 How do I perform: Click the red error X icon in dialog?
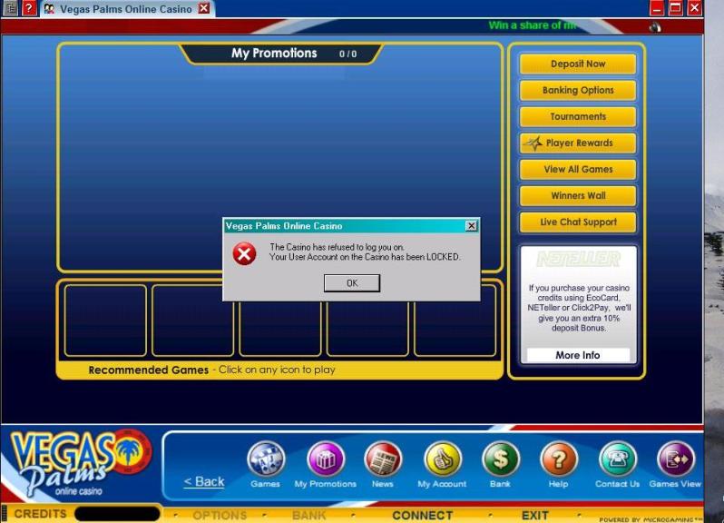point(244,253)
